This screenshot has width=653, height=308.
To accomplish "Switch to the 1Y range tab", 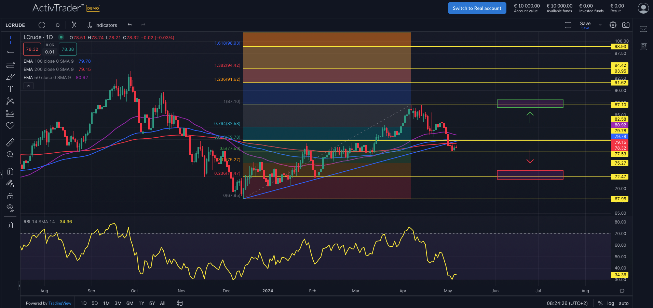I will (141, 303).
